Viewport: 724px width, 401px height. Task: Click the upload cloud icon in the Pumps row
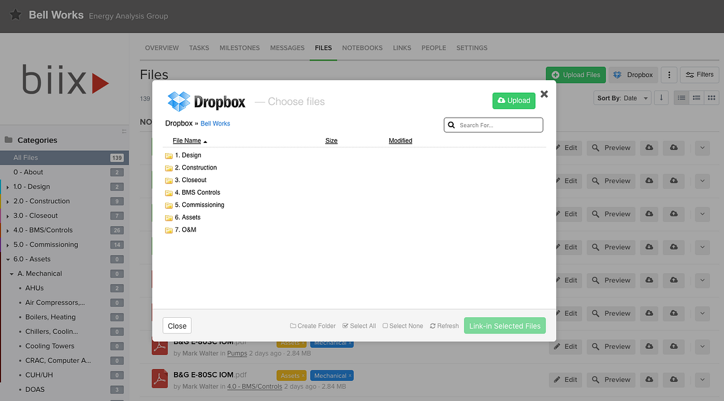pyautogui.click(x=673, y=346)
